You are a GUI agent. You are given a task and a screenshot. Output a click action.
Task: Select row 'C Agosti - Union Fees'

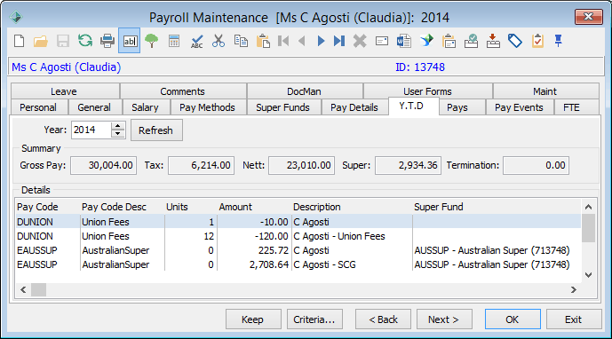click(x=298, y=236)
